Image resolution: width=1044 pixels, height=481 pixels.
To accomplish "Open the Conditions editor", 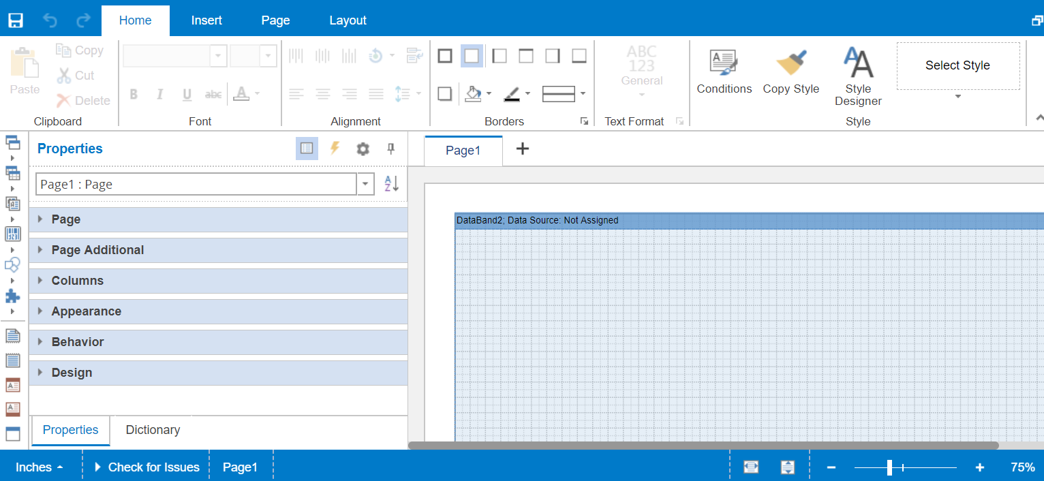I will click(x=724, y=72).
